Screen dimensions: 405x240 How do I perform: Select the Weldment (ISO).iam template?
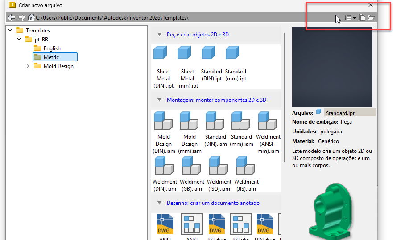click(x=219, y=174)
